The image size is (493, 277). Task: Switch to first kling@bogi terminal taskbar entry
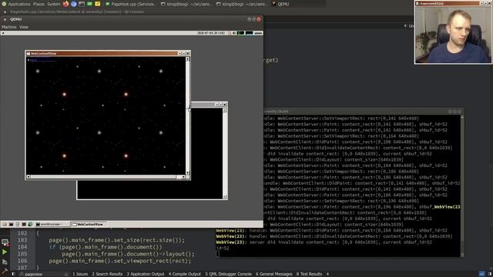[186, 4]
